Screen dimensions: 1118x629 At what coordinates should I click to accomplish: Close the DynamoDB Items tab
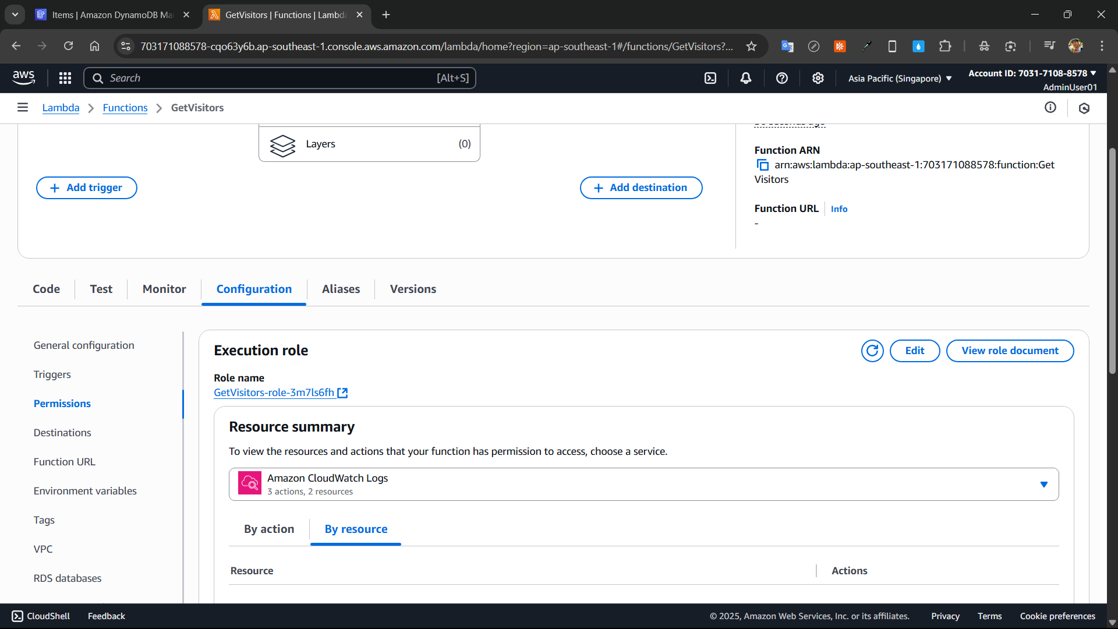point(186,15)
